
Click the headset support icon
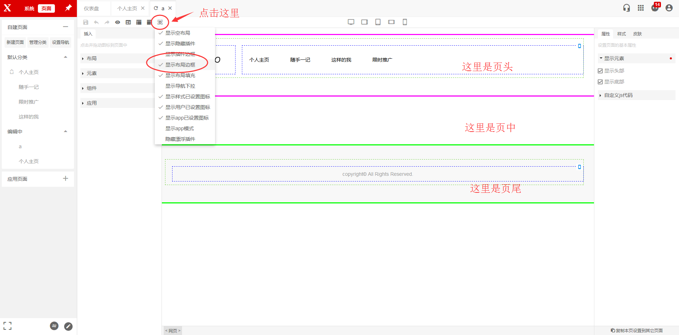[627, 8]
